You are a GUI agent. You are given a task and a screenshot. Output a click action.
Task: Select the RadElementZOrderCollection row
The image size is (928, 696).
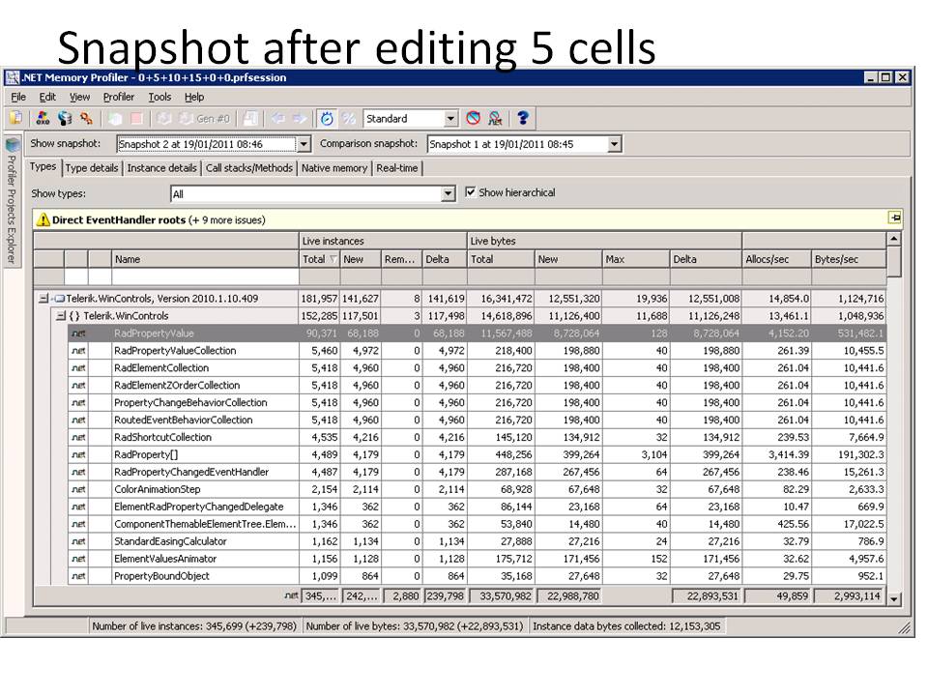[x=477, y=386]
